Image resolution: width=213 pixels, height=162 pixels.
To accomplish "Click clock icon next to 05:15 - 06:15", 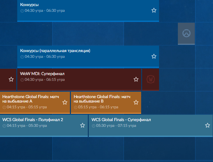I will [76, 107].
